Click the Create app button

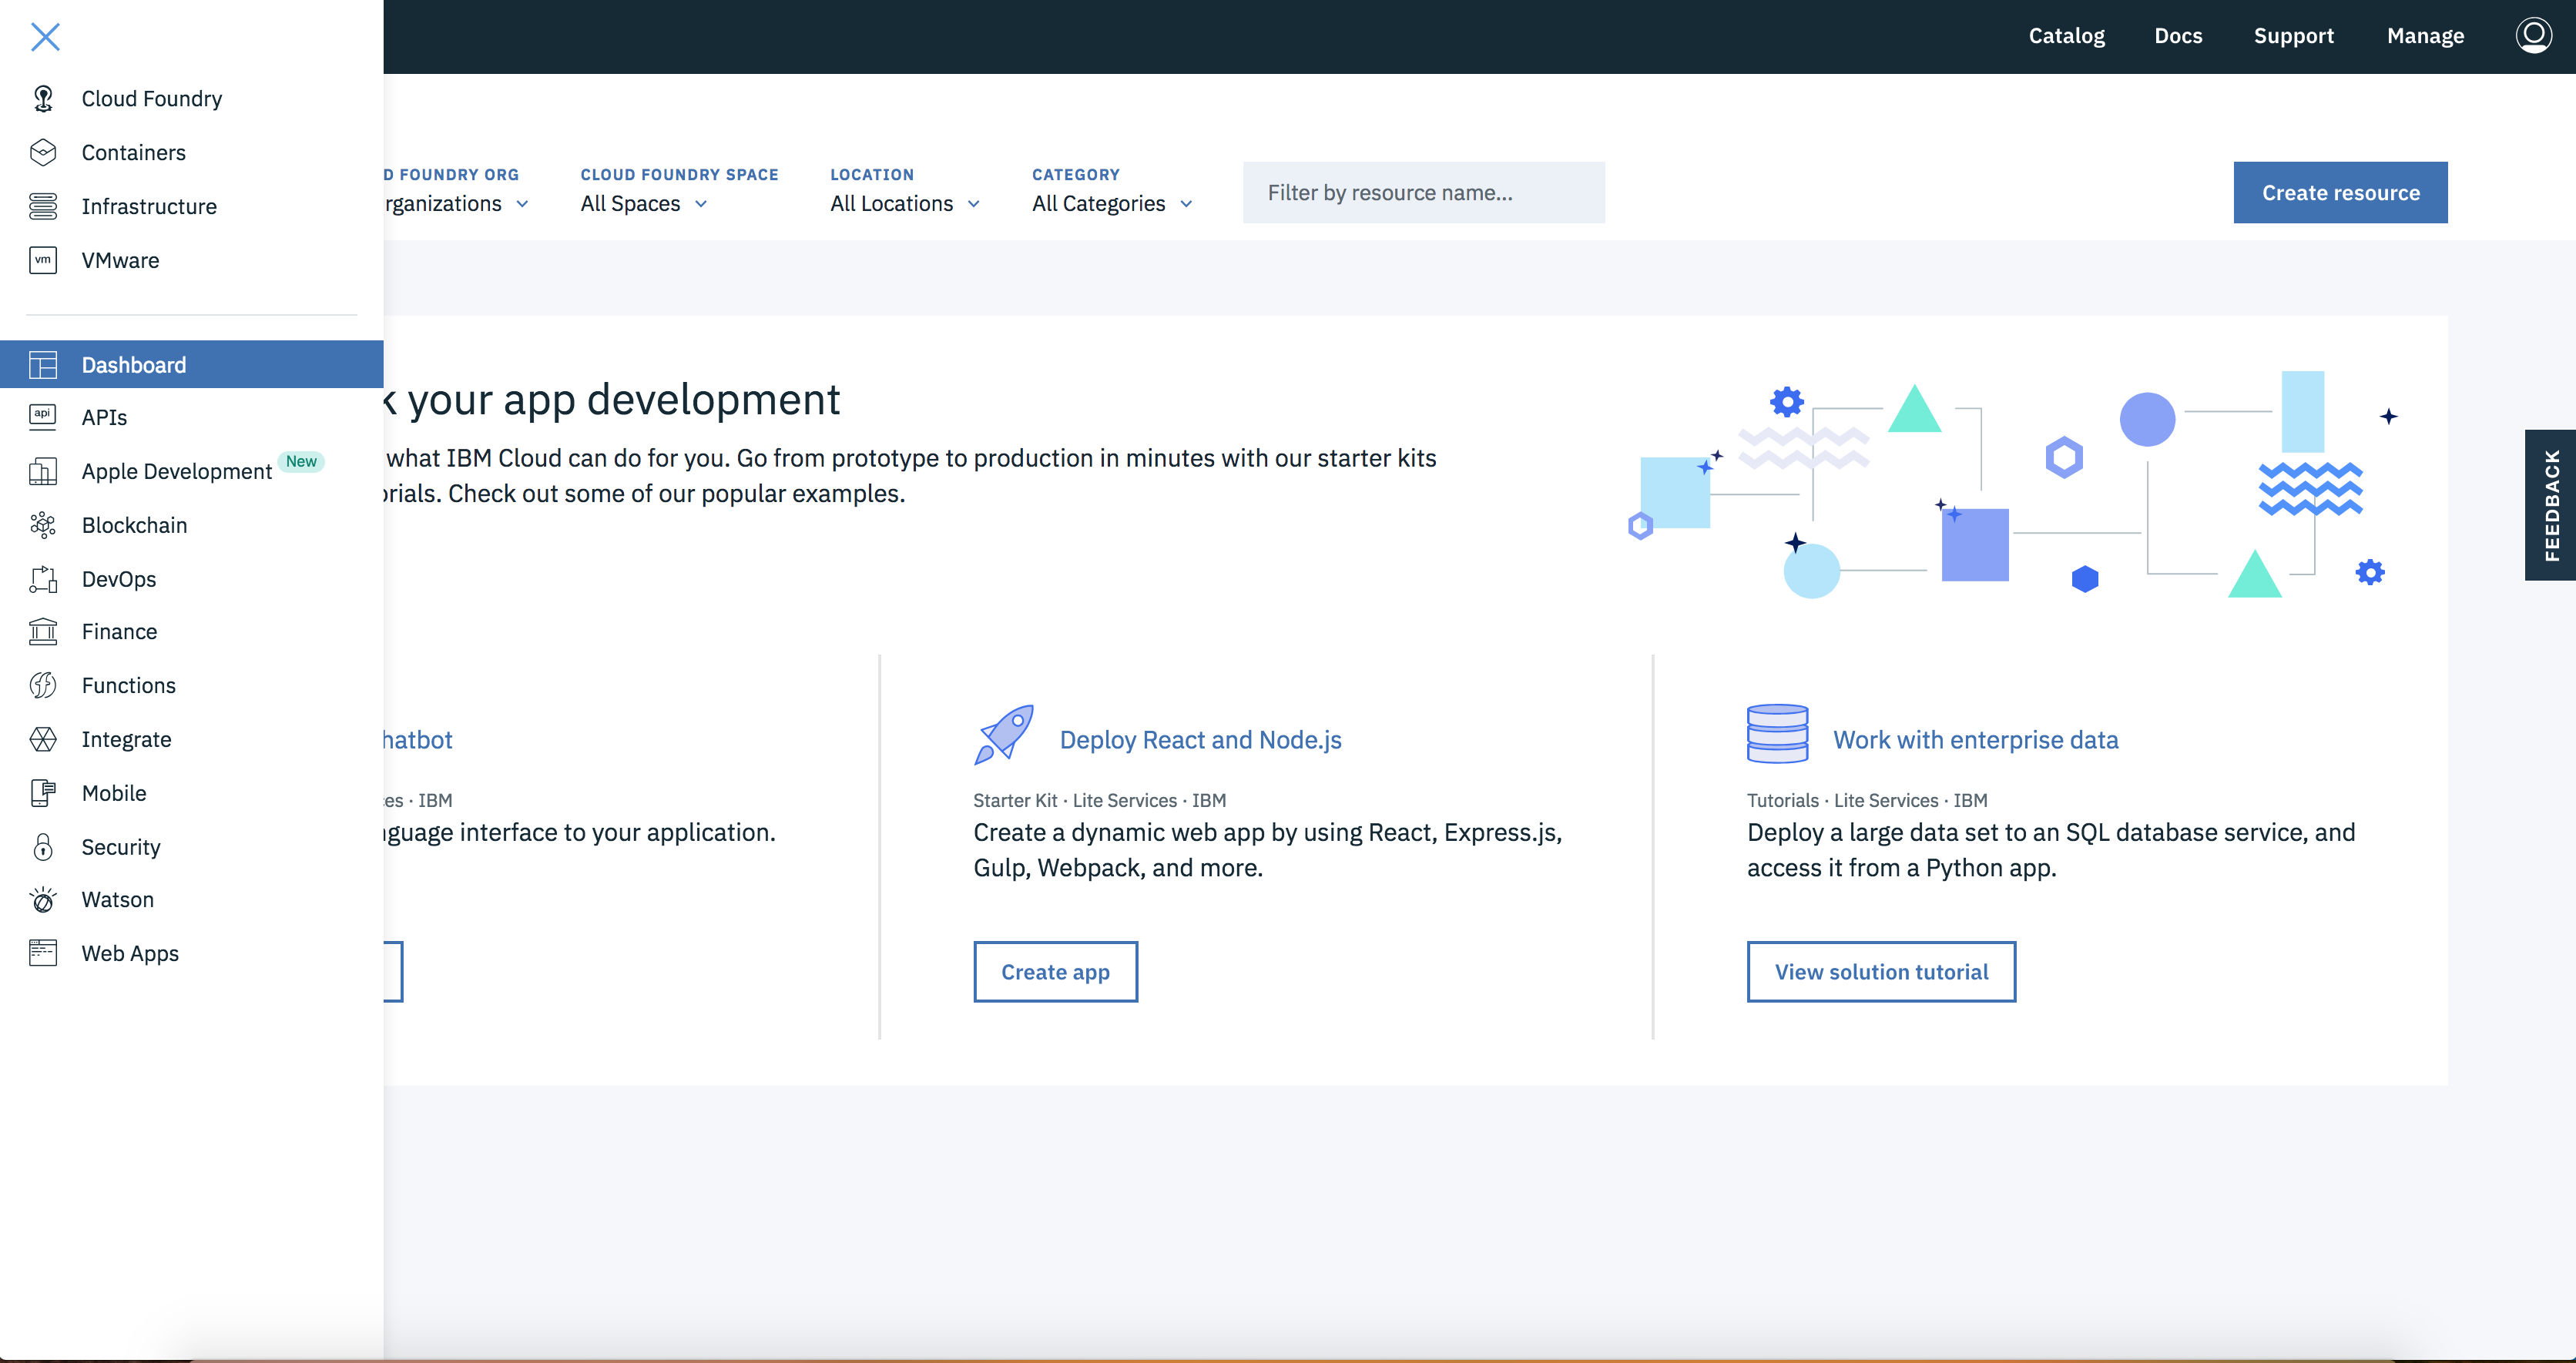1055,971
